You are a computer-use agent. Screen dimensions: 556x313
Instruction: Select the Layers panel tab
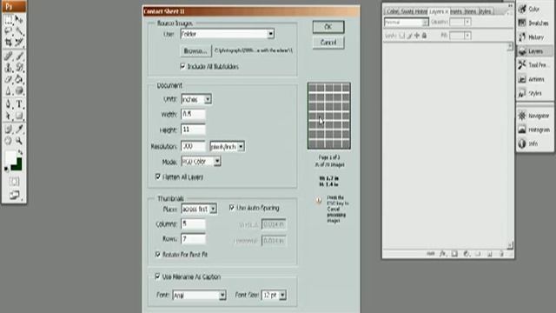[438, 11]
